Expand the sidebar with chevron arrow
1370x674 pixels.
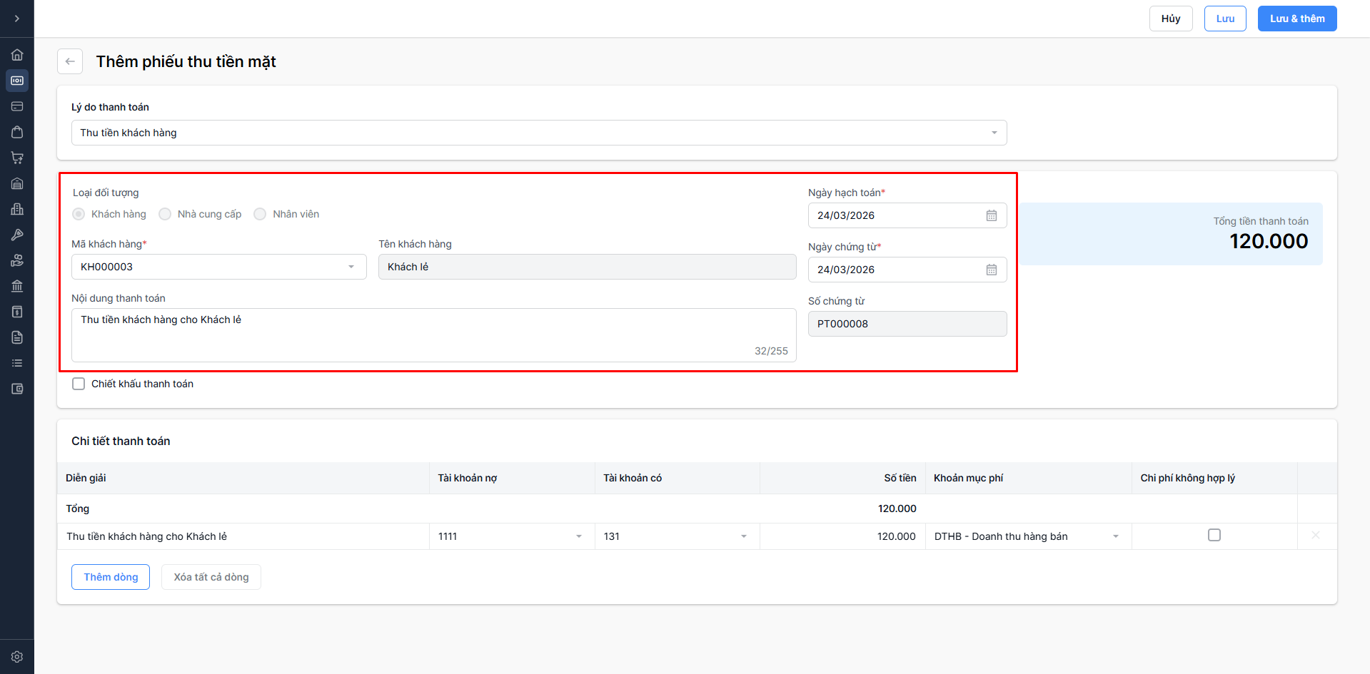pyautogui.click(x=17, y=19)
